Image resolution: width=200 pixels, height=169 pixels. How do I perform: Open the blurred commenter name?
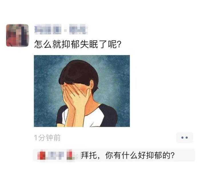(x=56, y=156)
